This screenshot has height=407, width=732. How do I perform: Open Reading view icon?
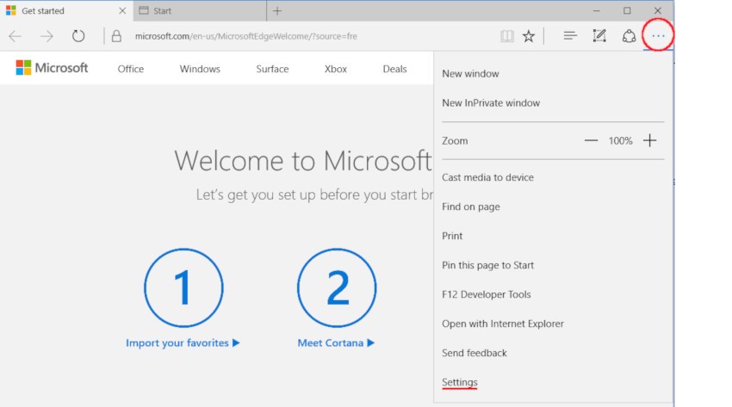507,36
